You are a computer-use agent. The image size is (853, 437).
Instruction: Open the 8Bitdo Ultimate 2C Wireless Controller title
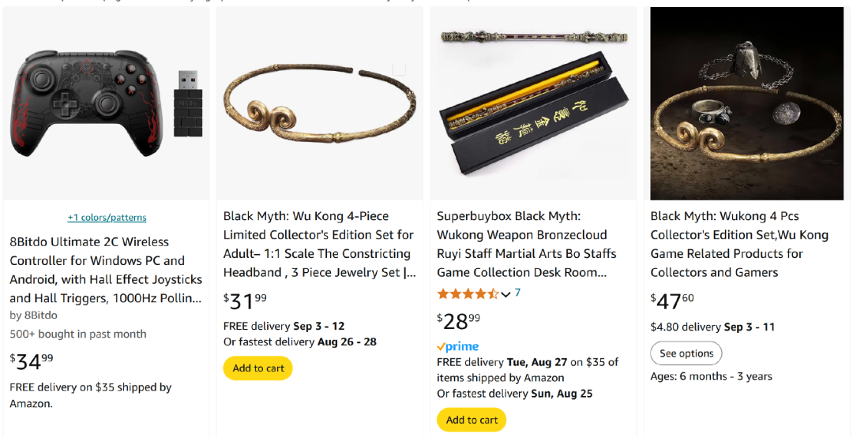pyautogui.click(x=106, y=270)
